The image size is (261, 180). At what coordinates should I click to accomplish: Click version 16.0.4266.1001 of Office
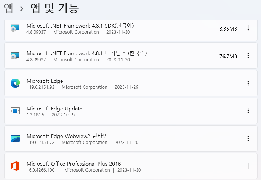42,170
